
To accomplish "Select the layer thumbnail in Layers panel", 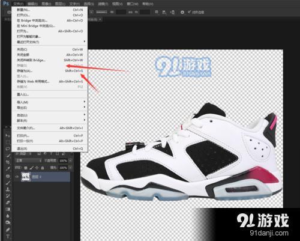I will pyautogui.click(x=26, y=177).
